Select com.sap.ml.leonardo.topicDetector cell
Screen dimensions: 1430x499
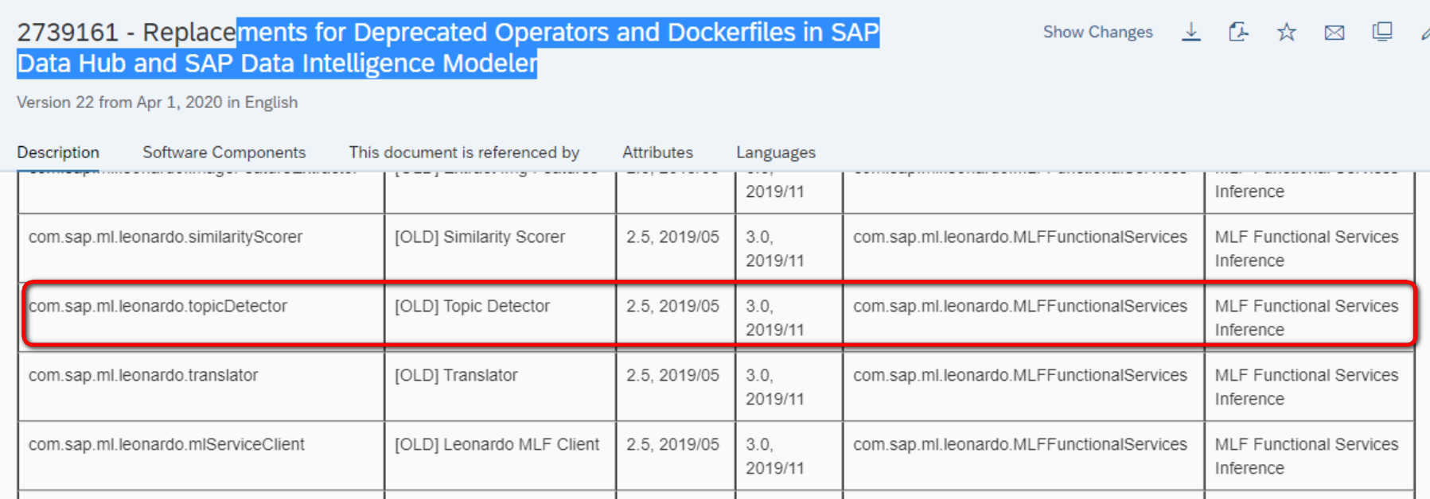[x=201, y=317]
